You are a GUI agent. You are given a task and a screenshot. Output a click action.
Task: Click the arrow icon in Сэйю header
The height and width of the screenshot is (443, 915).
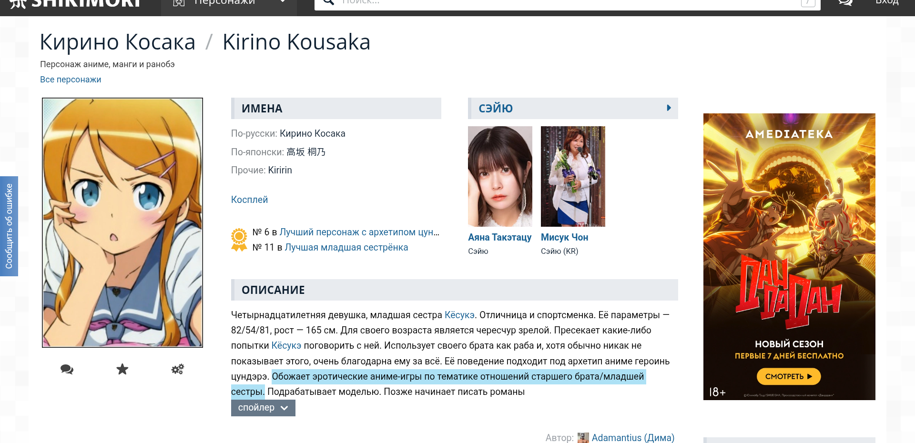pos(669,108)
